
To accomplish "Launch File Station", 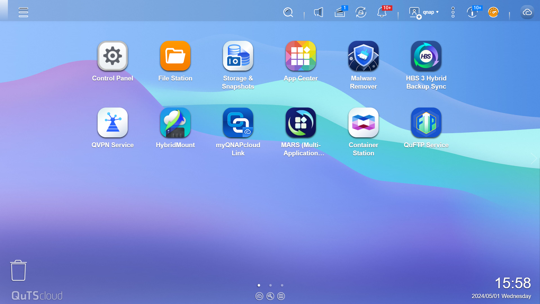I will pyautogui.click(x=175, y=56).
